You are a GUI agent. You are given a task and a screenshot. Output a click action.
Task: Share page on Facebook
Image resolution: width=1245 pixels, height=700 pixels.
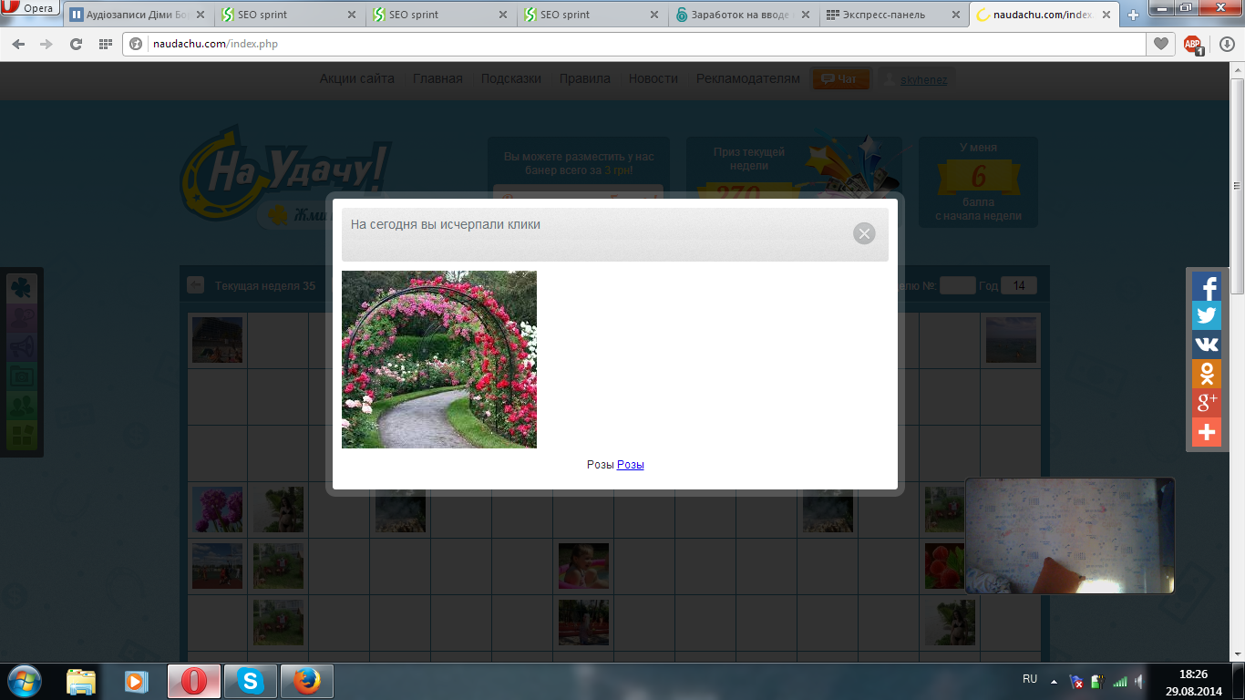point(1207,286)
